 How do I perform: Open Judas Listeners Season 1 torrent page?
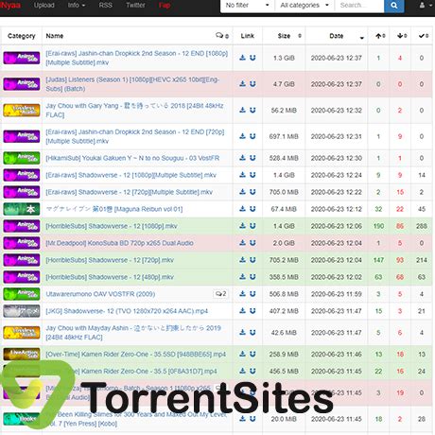point(132,84)
